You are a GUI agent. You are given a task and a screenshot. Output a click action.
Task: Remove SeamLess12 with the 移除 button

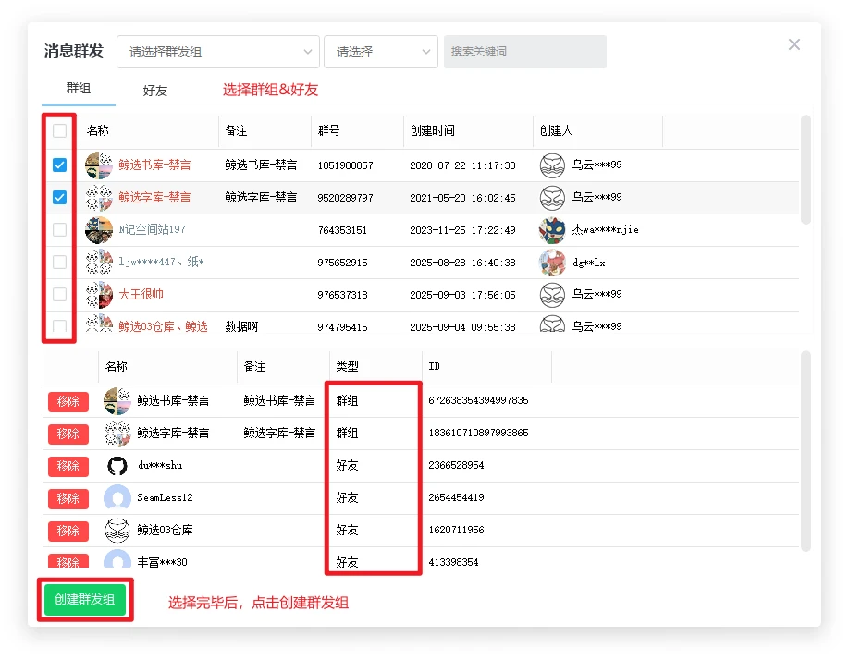68,498
